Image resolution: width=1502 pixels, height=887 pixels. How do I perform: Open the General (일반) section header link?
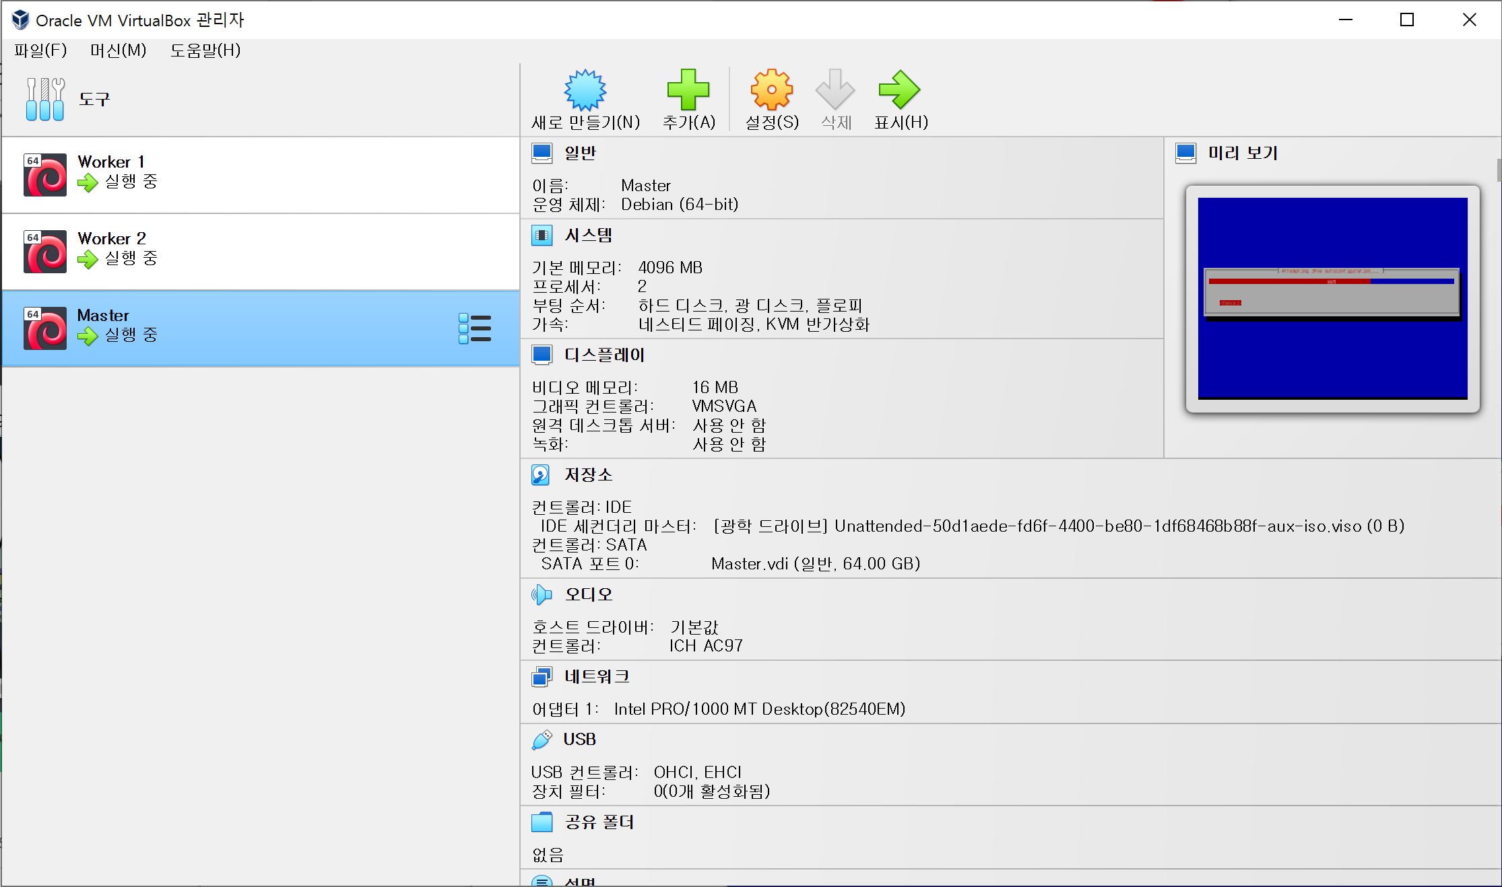coord(581,153)
